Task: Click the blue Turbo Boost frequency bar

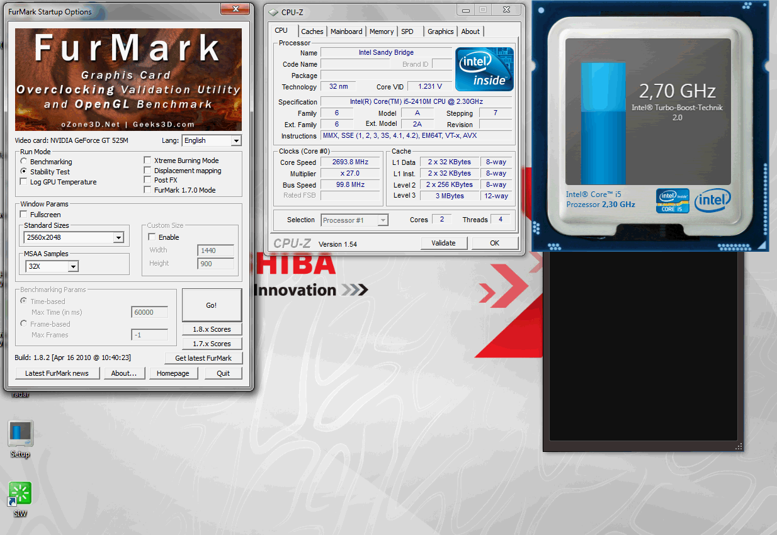Action: click(603, 123)
